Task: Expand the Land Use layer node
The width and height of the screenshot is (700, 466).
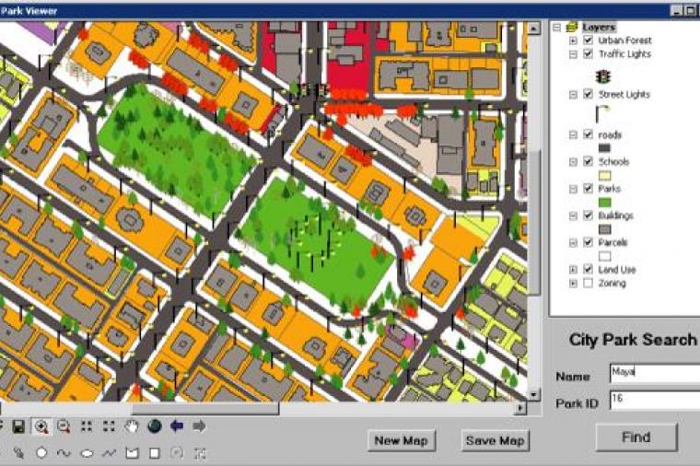Action: click(573, 270)
